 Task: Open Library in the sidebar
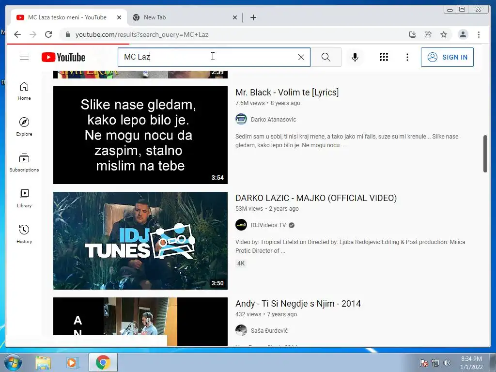24,199
